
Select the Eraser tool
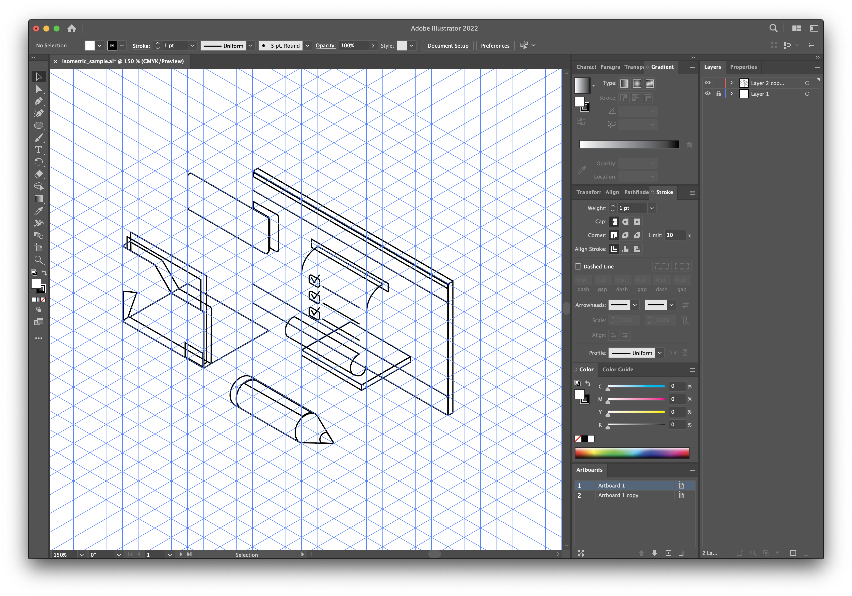tap(39, 174)
